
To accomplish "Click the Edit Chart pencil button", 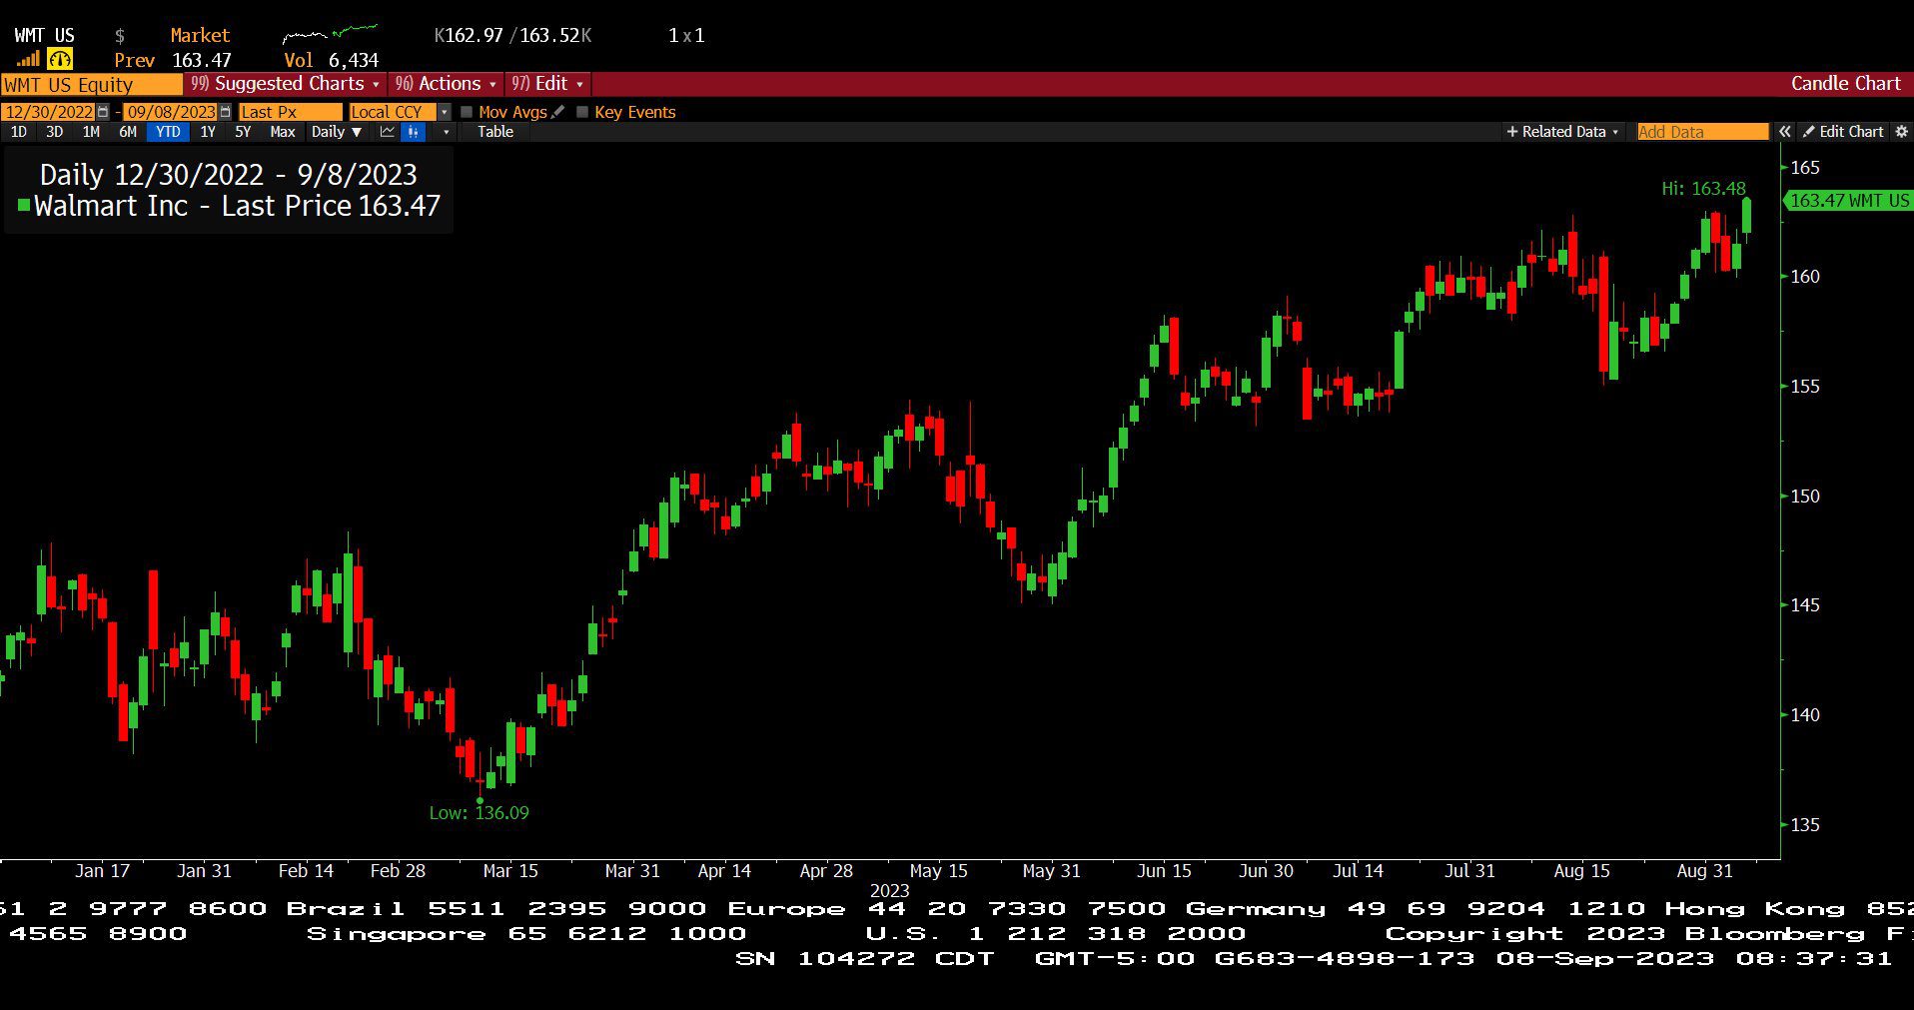I will click(1843, 132).
